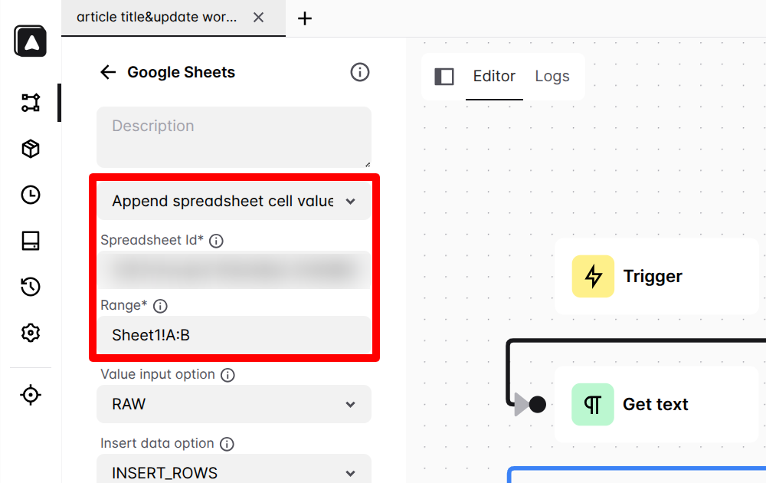Toggle the sidebar panel icon beside Editor

[444, 76]
